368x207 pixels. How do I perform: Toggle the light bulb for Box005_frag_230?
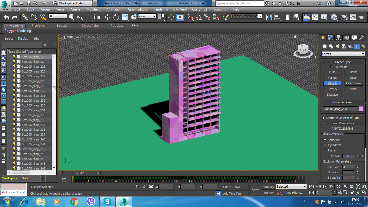[14, 91]
